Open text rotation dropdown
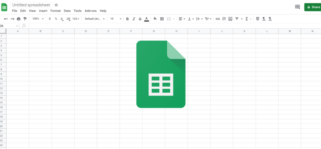This screenshot has width=321, height=149. [208, 19]
